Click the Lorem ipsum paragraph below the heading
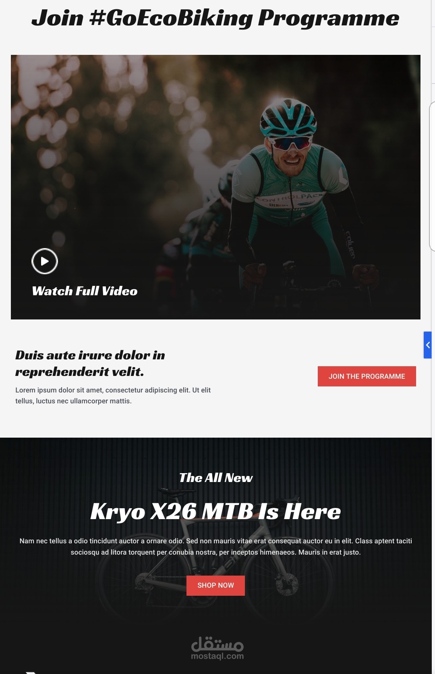Viewport: 435px width, 674px height. 113,395
